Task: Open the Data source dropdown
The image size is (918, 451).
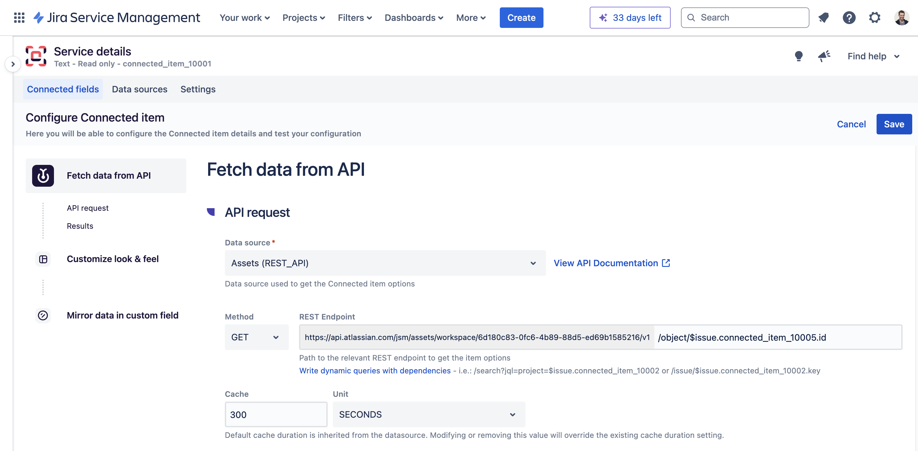Action: click(385, 263)
